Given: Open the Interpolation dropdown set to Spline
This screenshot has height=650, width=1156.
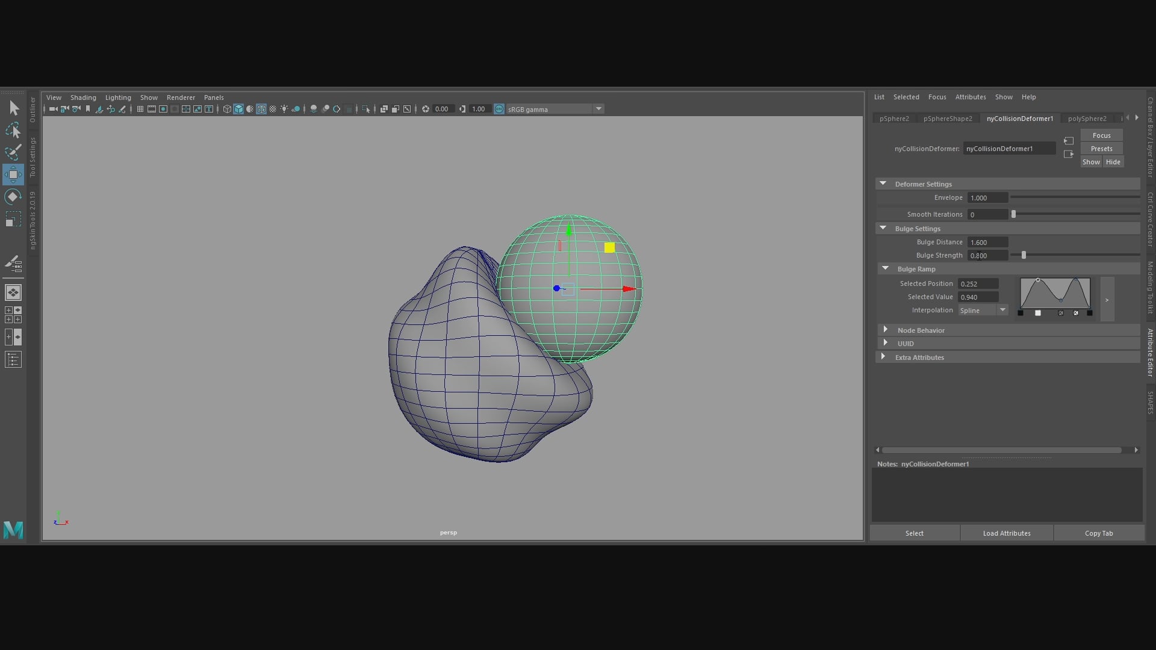Looking at the screenshot, I should click(x=983, y=310).
